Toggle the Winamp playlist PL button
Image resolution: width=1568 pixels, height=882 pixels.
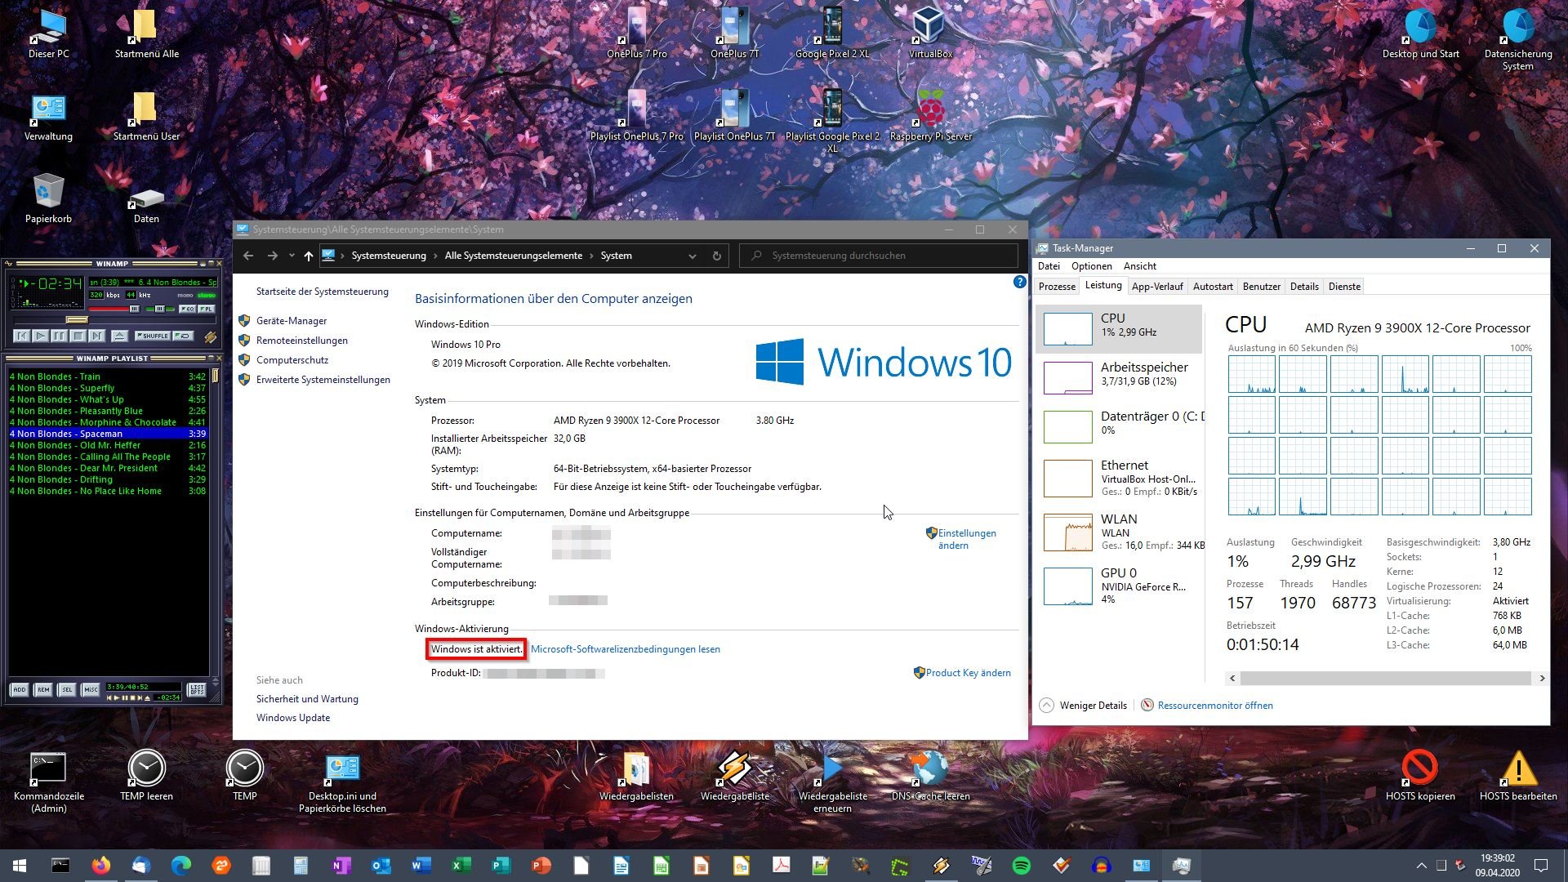click(x=207, y=309)
